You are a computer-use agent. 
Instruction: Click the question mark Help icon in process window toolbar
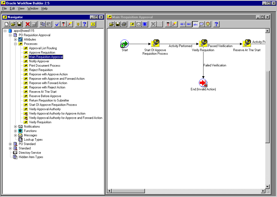pos(216,24)
